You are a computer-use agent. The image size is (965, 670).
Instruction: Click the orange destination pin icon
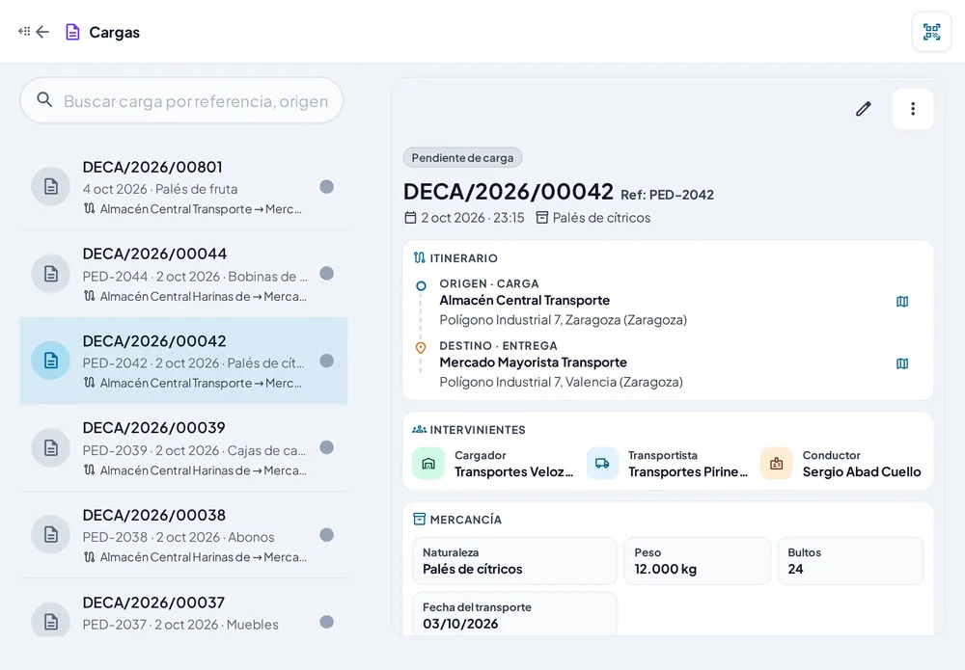[x=421, y=348]
